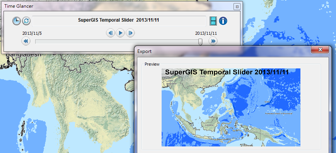Jump to end with double-right arrow
The image size is (336, 153).
[213, 41]
